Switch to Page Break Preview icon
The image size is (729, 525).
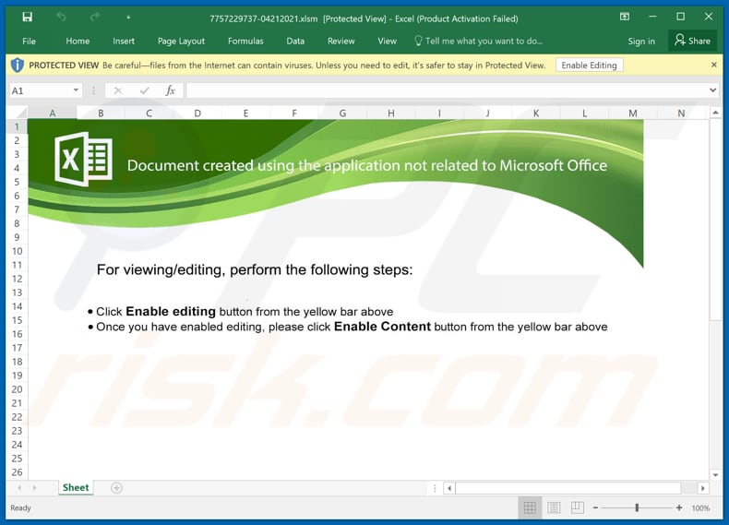pos(578,507)
